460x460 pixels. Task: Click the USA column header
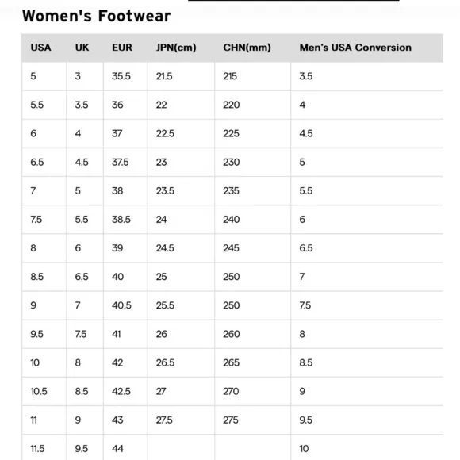point(40,48)
